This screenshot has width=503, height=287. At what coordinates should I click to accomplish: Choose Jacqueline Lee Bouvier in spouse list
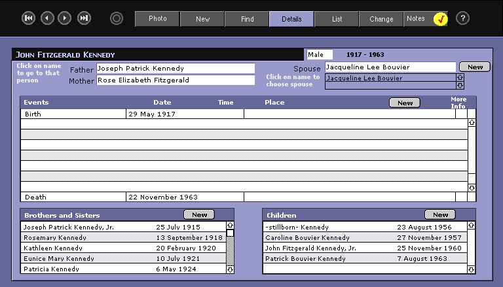click(390, 78)
